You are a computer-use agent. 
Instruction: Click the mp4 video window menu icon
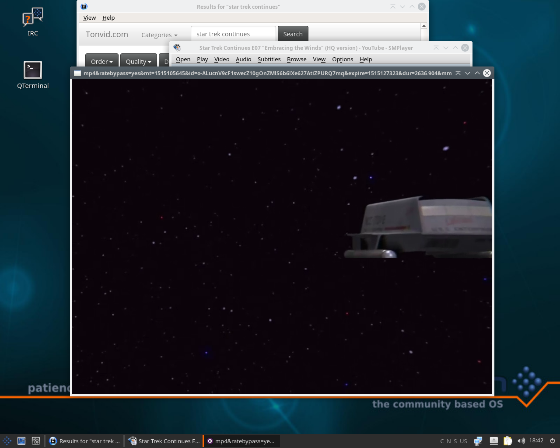[x=77, y=73]
